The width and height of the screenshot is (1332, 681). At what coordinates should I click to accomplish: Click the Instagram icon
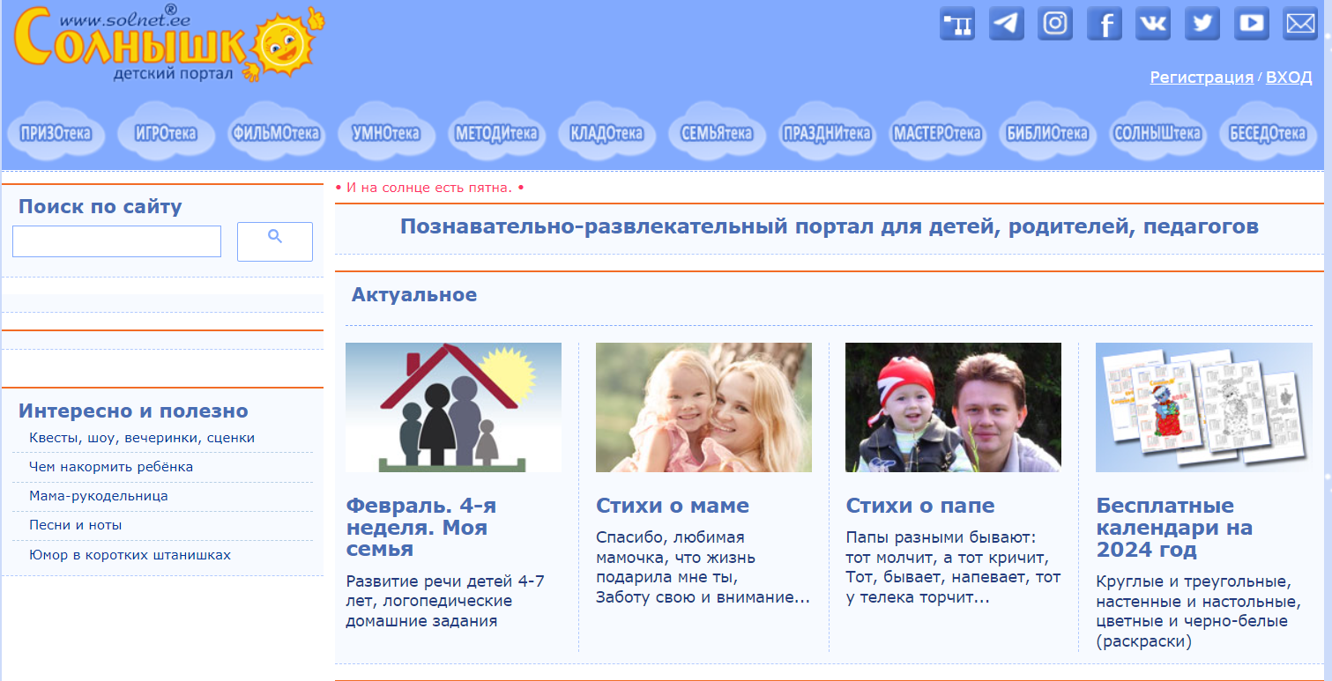[1055, 24]
